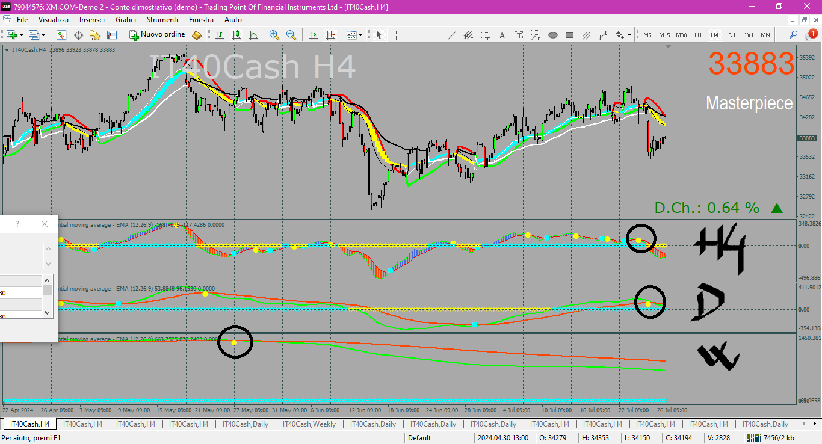Toggle the chart auto scroll icon

point(313,35)
